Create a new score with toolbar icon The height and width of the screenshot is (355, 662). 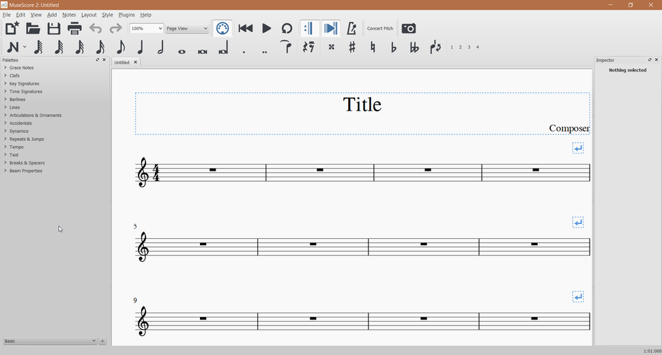tap(12, 28)
